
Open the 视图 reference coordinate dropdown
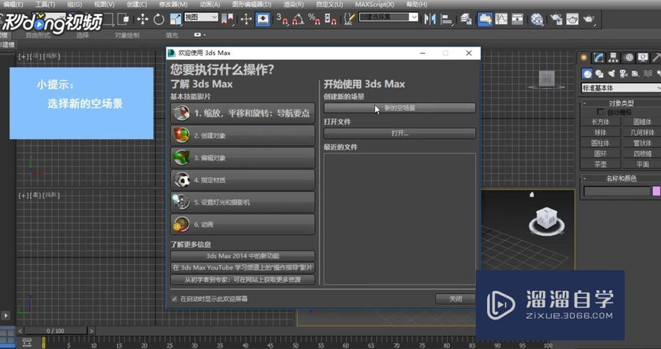click(x=201, y=17)
